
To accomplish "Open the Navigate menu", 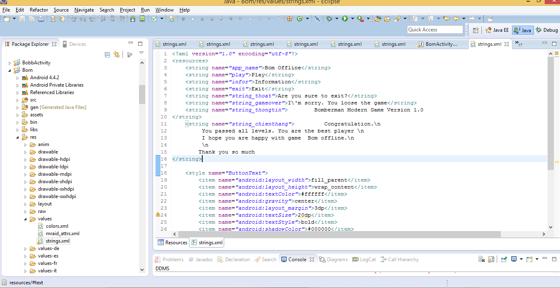I will click(84, 9).
